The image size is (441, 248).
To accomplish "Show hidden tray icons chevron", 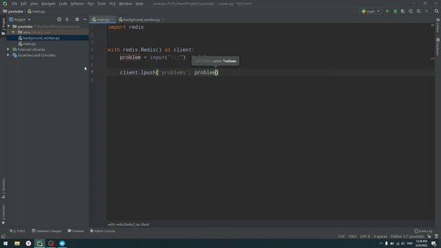I will click(x=381, y=243).
